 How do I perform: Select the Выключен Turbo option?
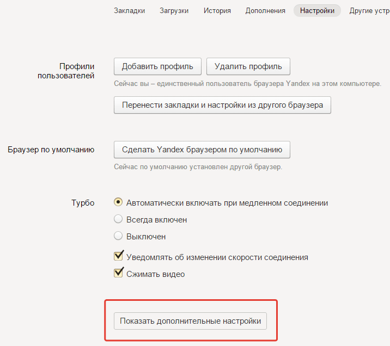(118, 236)
